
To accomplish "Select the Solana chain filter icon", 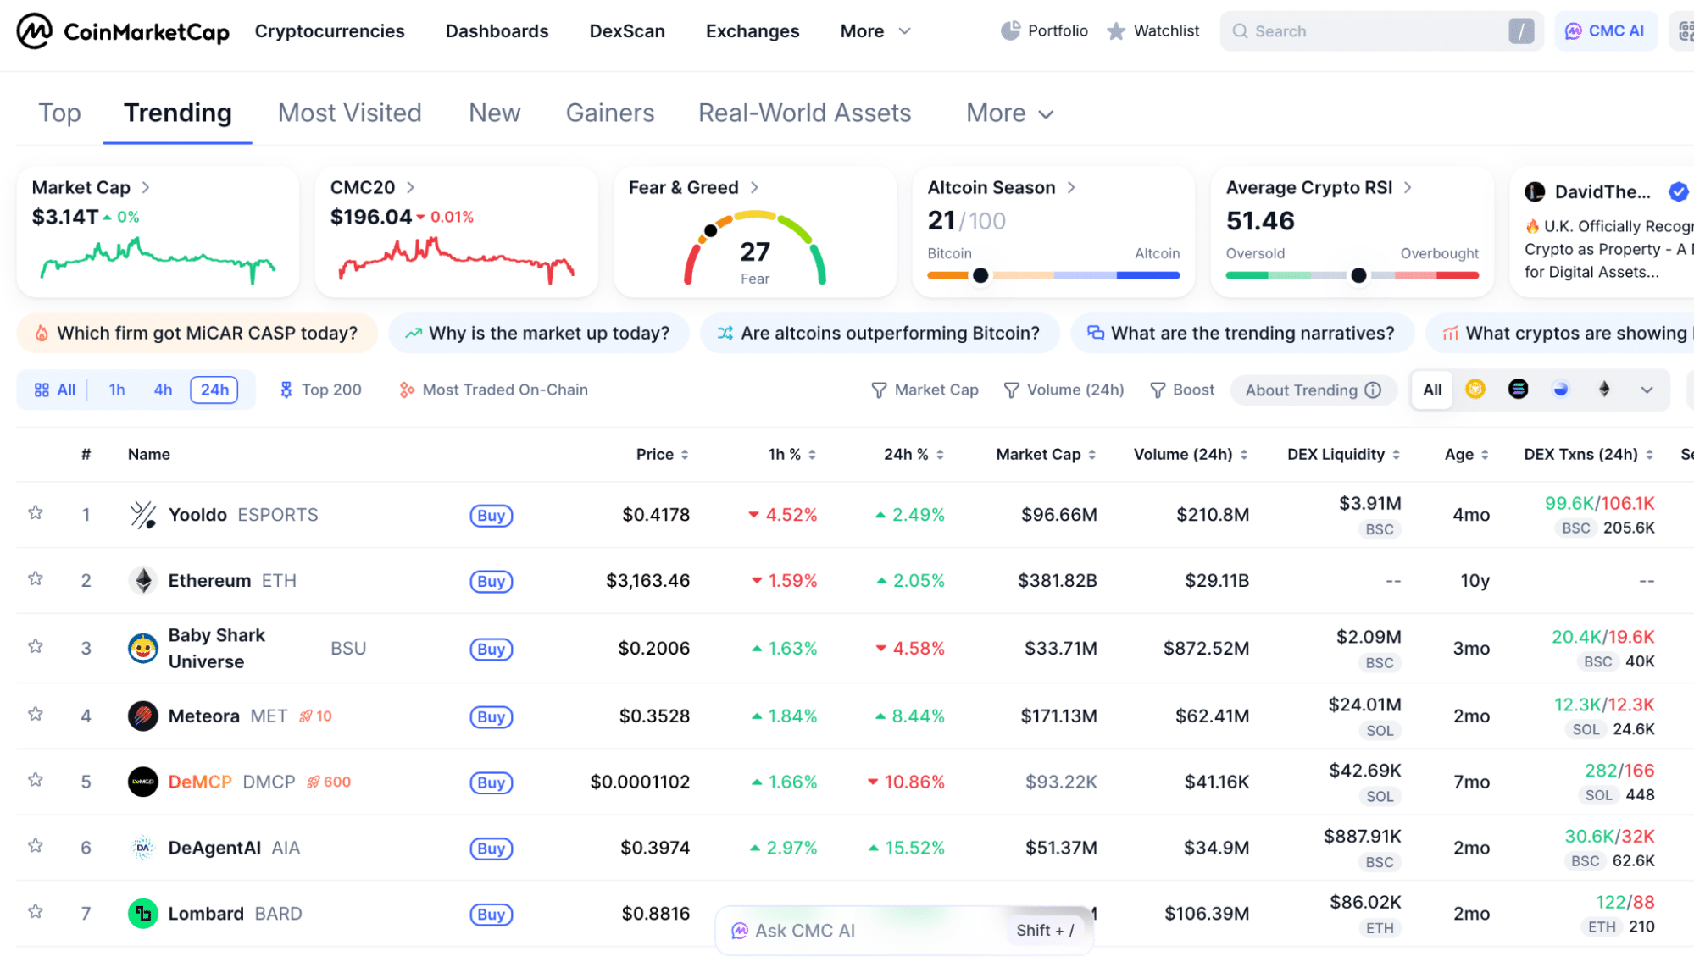I will tap(1519, 390).
